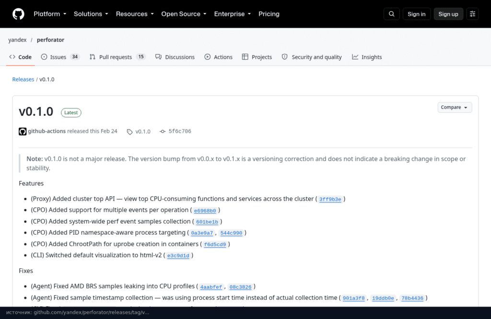Expand the Solutions menu

coord(91,14)
